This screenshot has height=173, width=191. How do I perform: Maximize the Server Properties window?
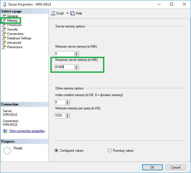tap(172, 4)
